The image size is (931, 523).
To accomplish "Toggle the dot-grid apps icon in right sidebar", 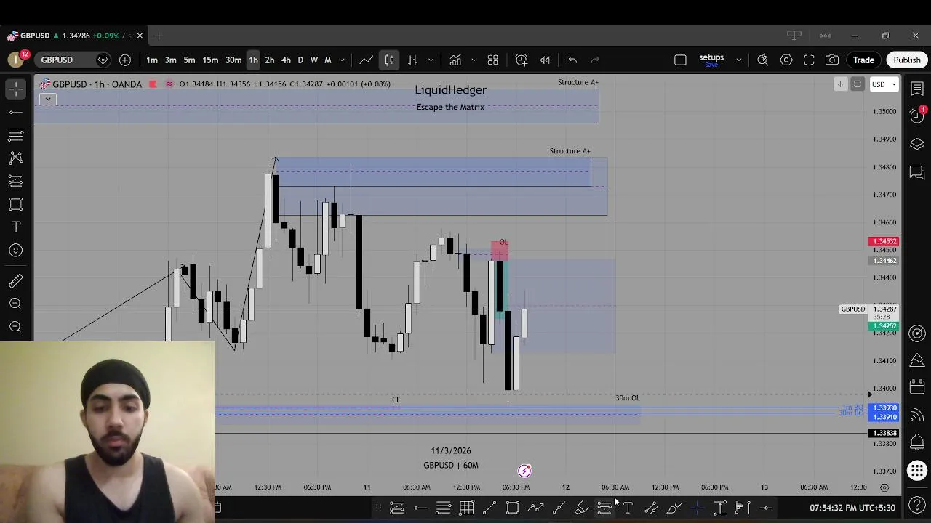I will click(x=917, y=471).
